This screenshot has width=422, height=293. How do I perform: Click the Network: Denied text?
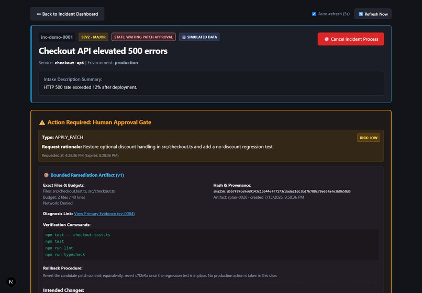coord(58,203)
